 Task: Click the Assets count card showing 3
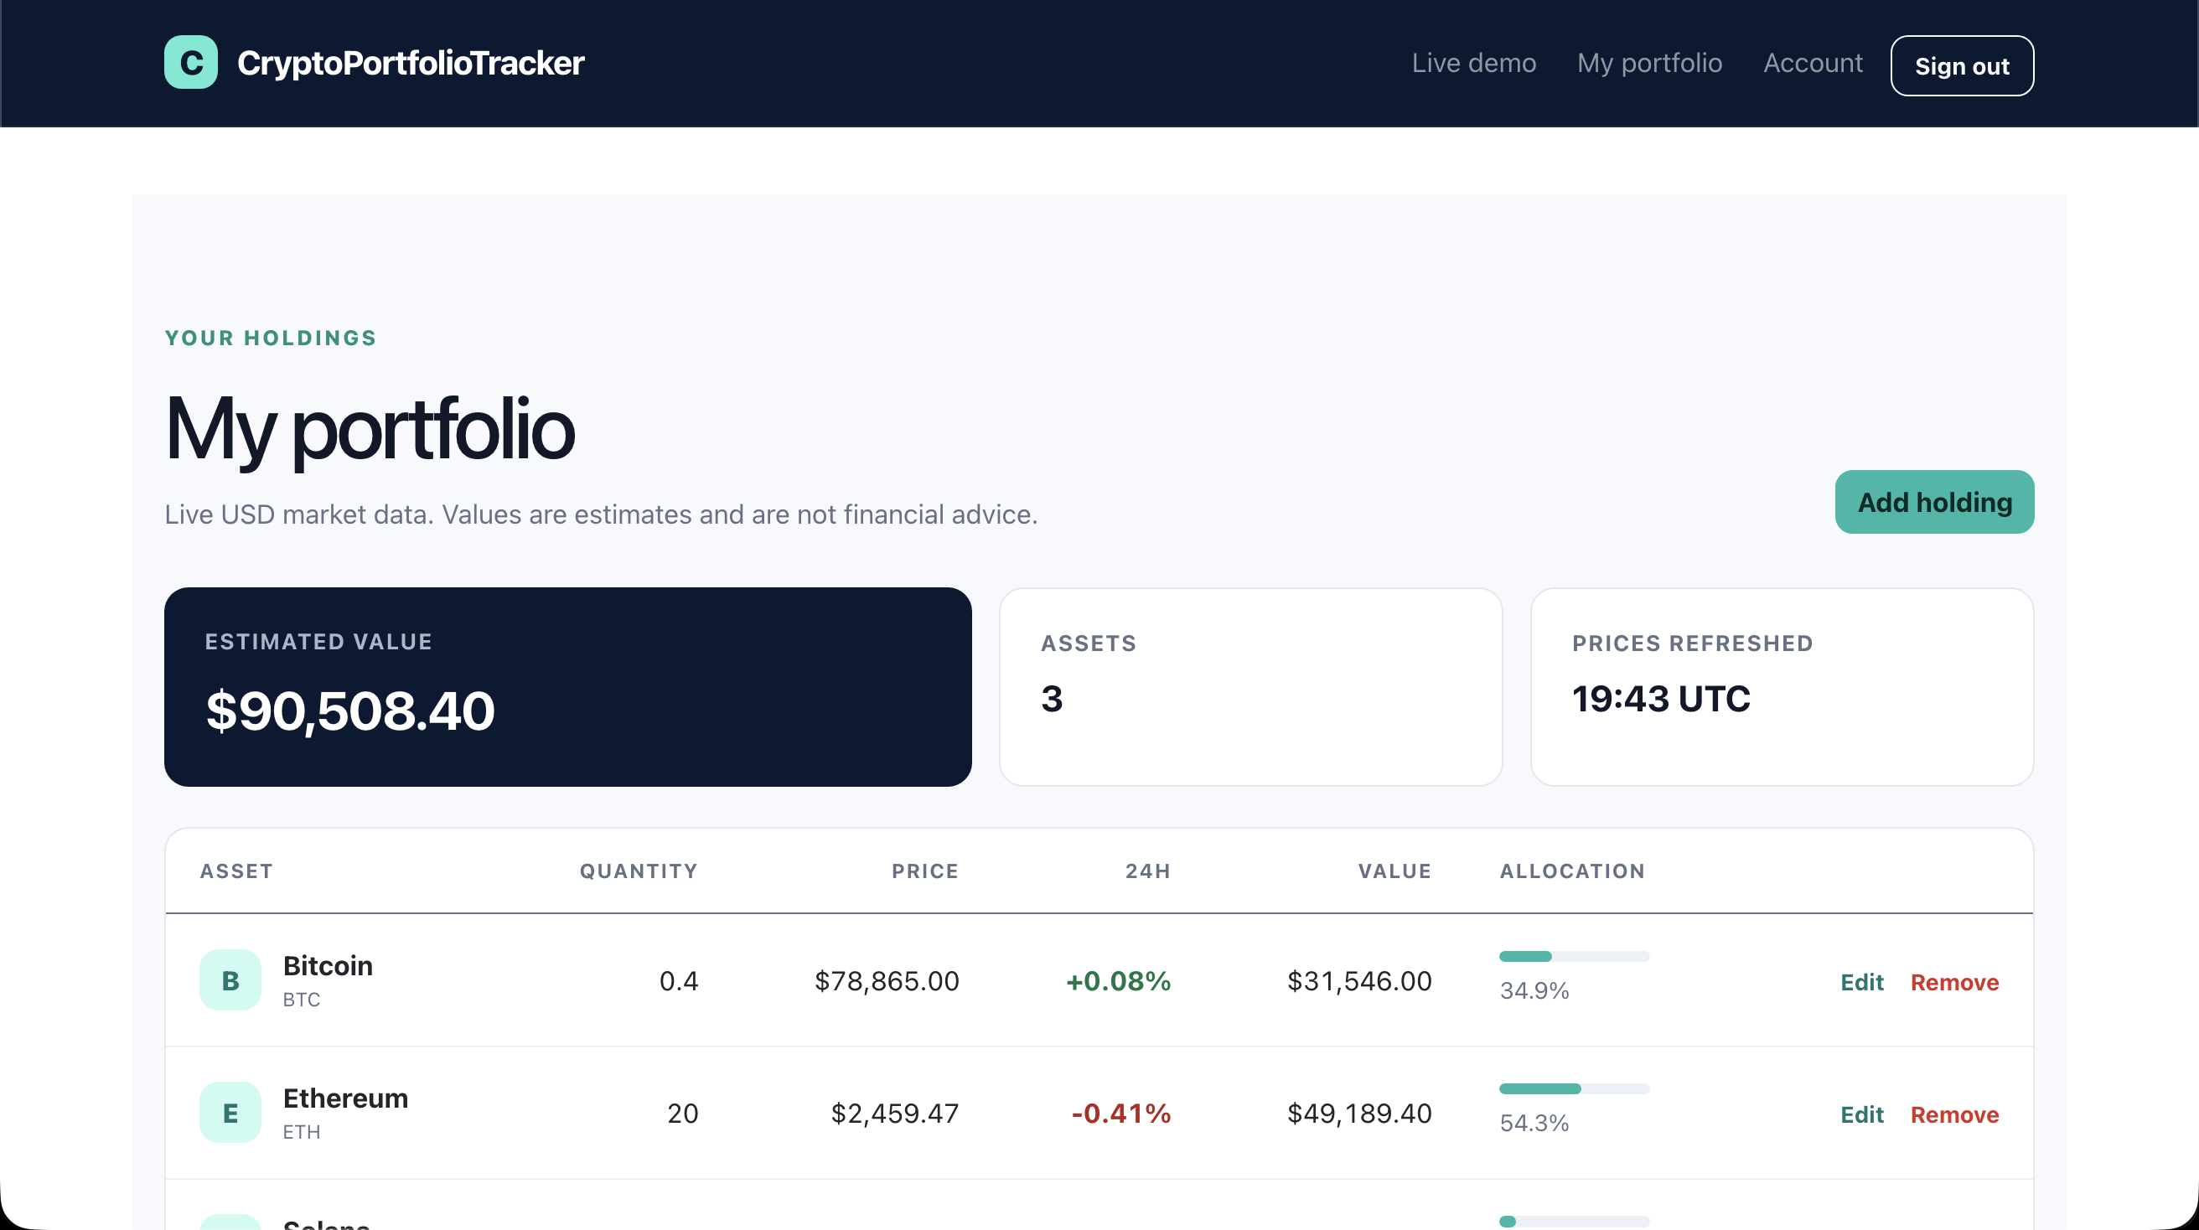[1250, 686]
